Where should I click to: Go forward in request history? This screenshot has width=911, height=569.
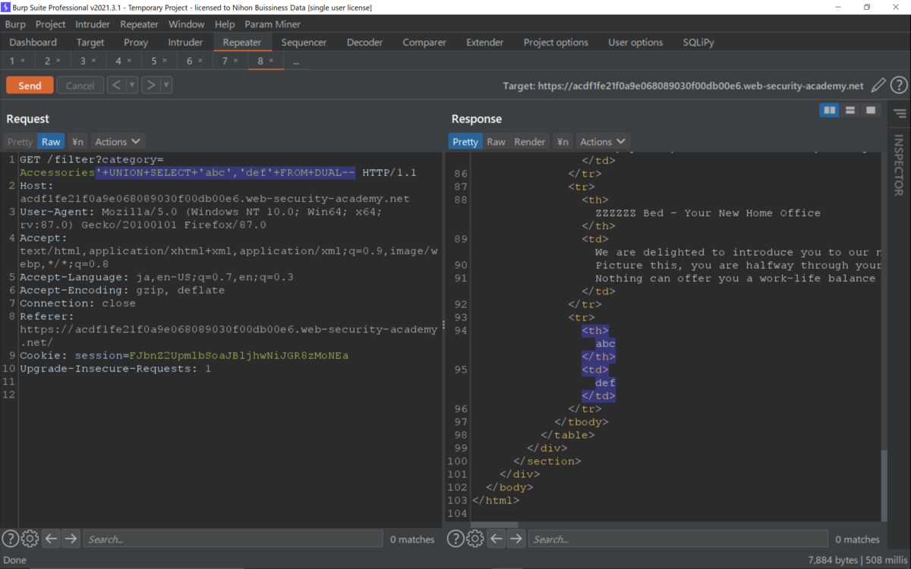150,85
